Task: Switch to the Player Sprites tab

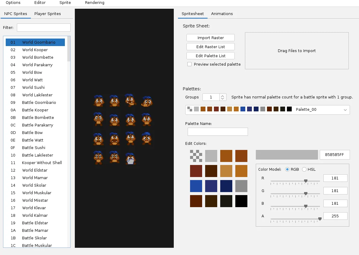Action: (47, 14)
